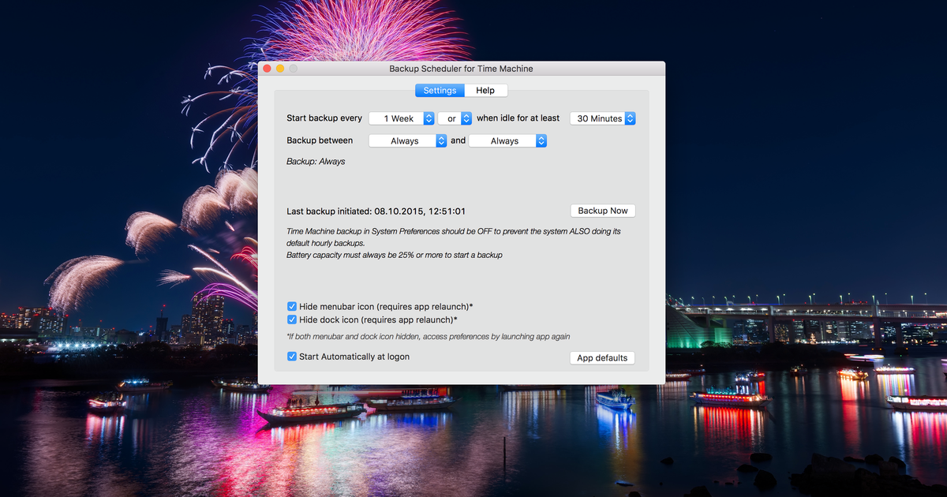Image resolution: width=947 pixels, height=497 pixels.
Task: Click the red close button on the window
Action: [268, 69]
